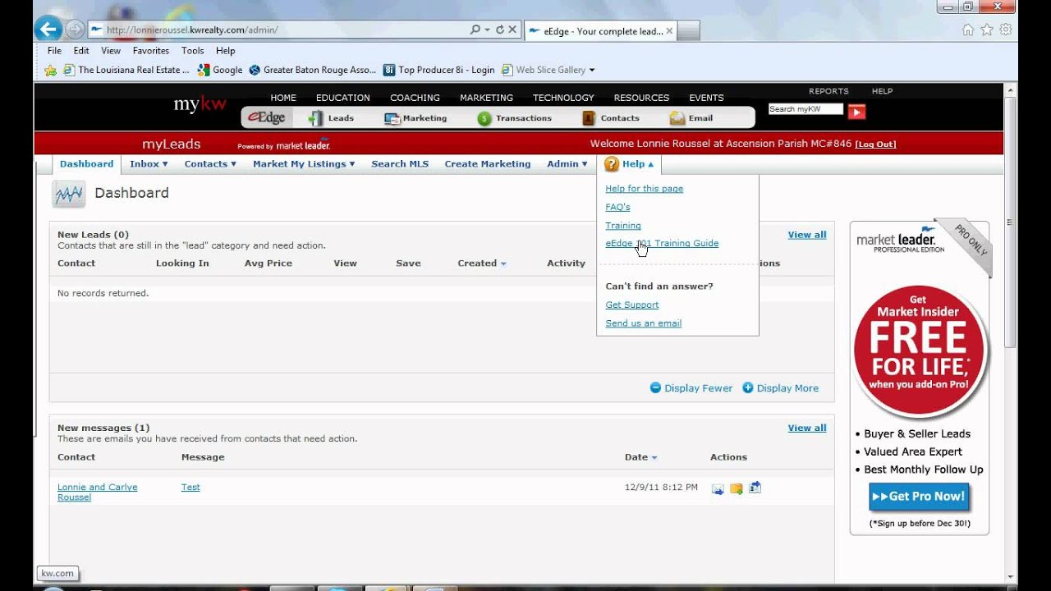Image resolution: width=1051 pixels, height=591 pixels.
Task: Click the eEdge logo button
Action: point(266,118)
